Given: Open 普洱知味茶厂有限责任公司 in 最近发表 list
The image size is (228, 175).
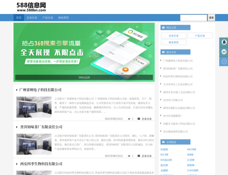Looking at the screenshot, I should pyautogui.click(x=178, y=69).
